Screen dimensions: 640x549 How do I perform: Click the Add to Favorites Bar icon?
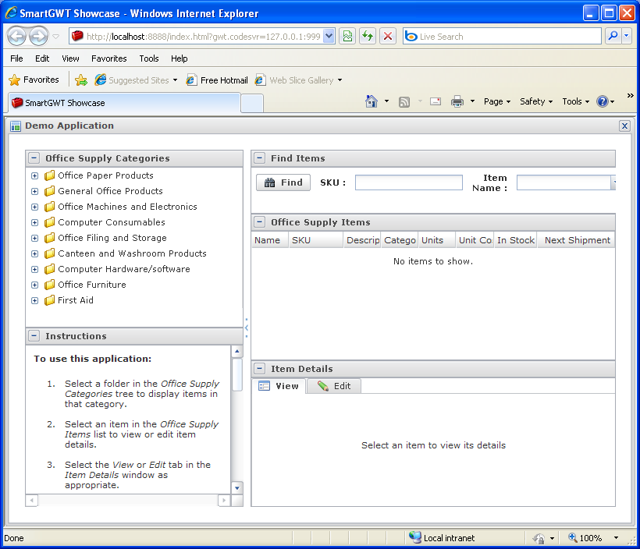click(81, 80)
